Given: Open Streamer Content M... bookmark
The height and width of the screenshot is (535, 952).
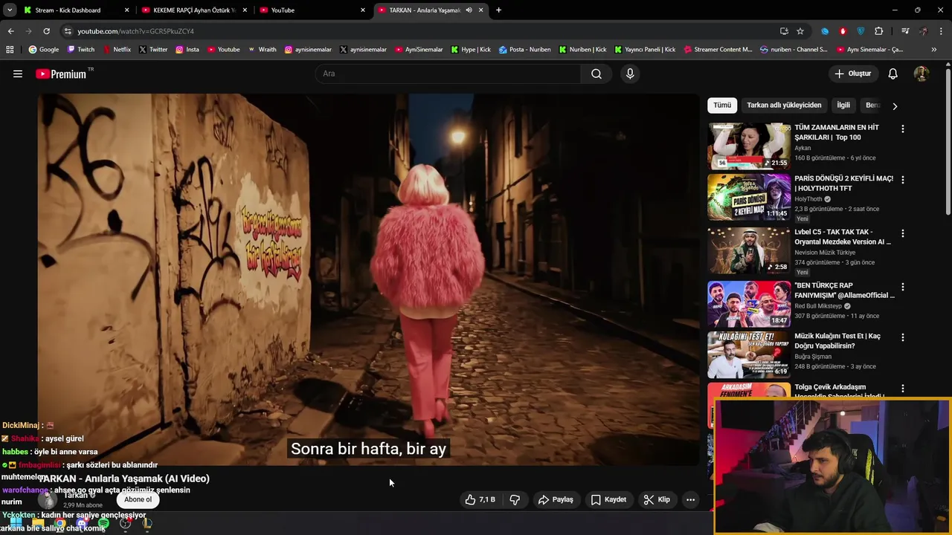Looking at the screenshot, I should click(x=716, y=50).
